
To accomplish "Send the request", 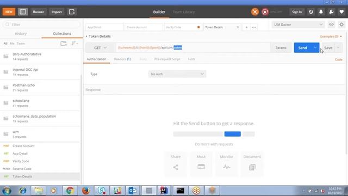I will tap(302, 48).
